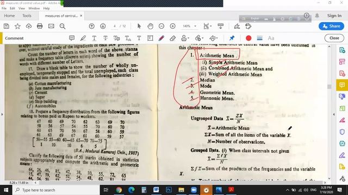Open the Edit menu
This screenshot has height=195, width=348.
coord(12,8)
